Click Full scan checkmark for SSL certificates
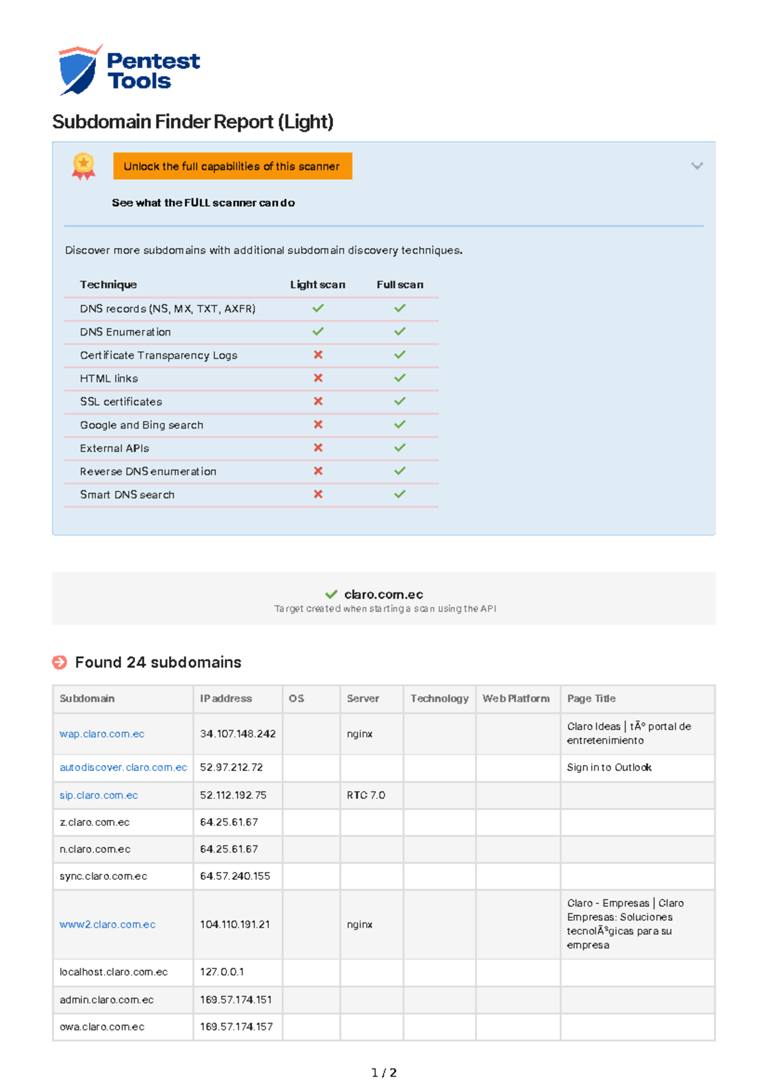The image size is (768, 1087). point(400,401)
